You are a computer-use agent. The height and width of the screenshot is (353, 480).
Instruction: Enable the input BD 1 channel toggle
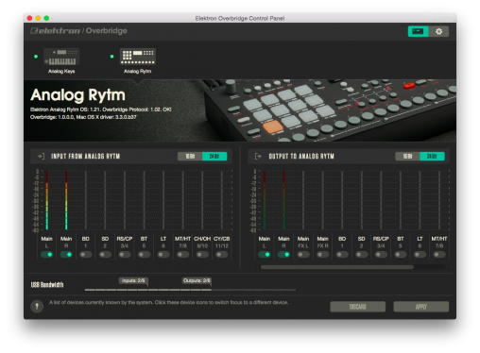pyautogui.click(x=86, y=255)
